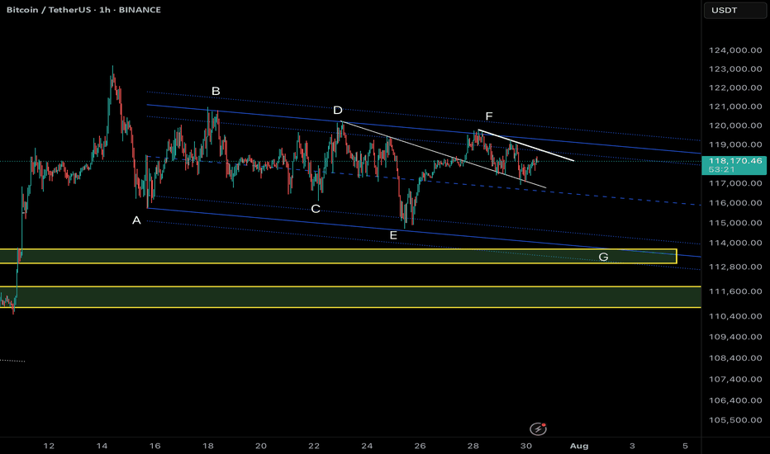Click the date label 14 on the time axis

[x=102, y=446]
